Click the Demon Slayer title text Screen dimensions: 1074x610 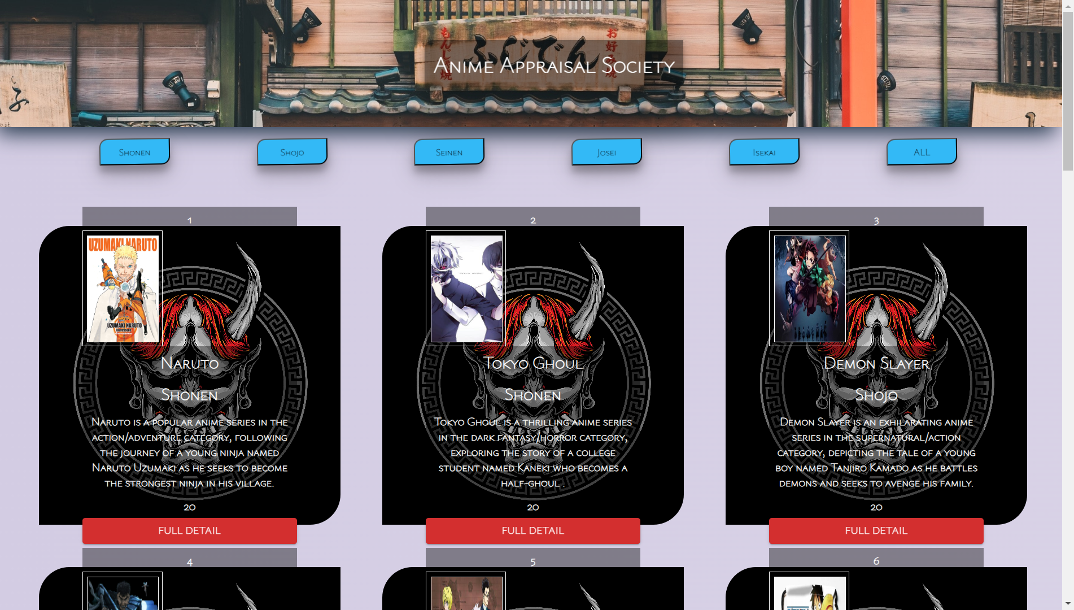click(x=876, y=363)
